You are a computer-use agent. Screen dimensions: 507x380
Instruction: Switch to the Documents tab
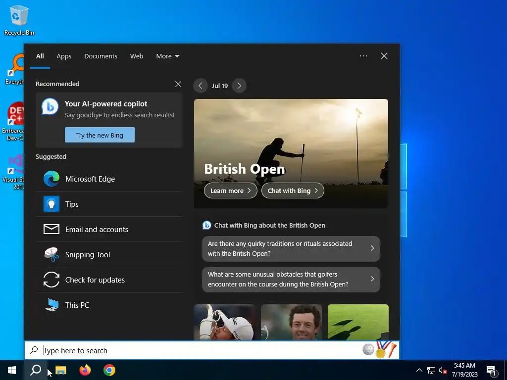pos(101,56)
